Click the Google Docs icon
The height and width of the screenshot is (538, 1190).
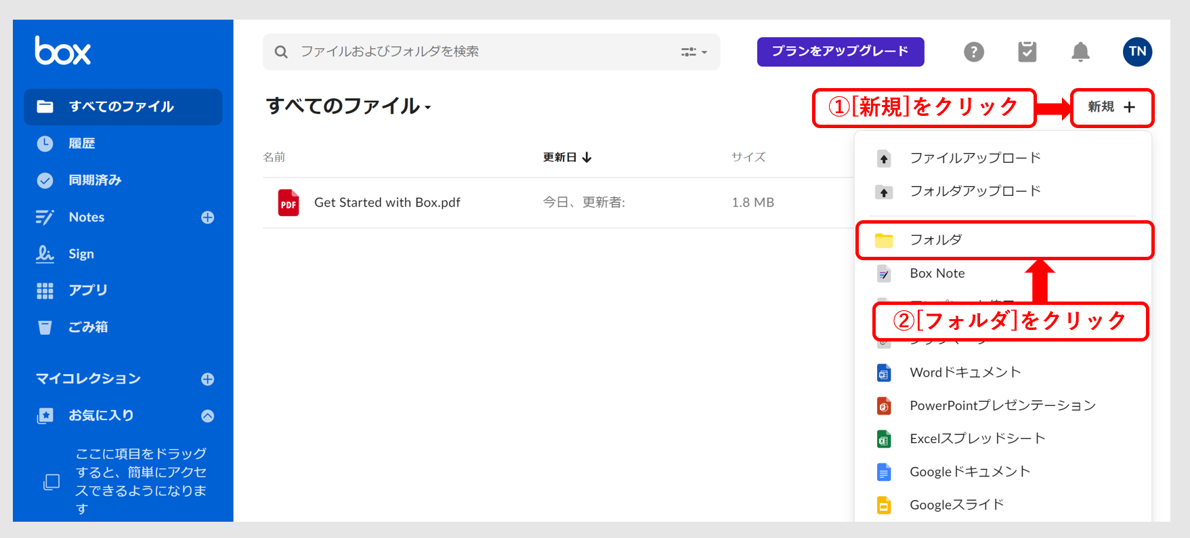click(x=884, y=472)
